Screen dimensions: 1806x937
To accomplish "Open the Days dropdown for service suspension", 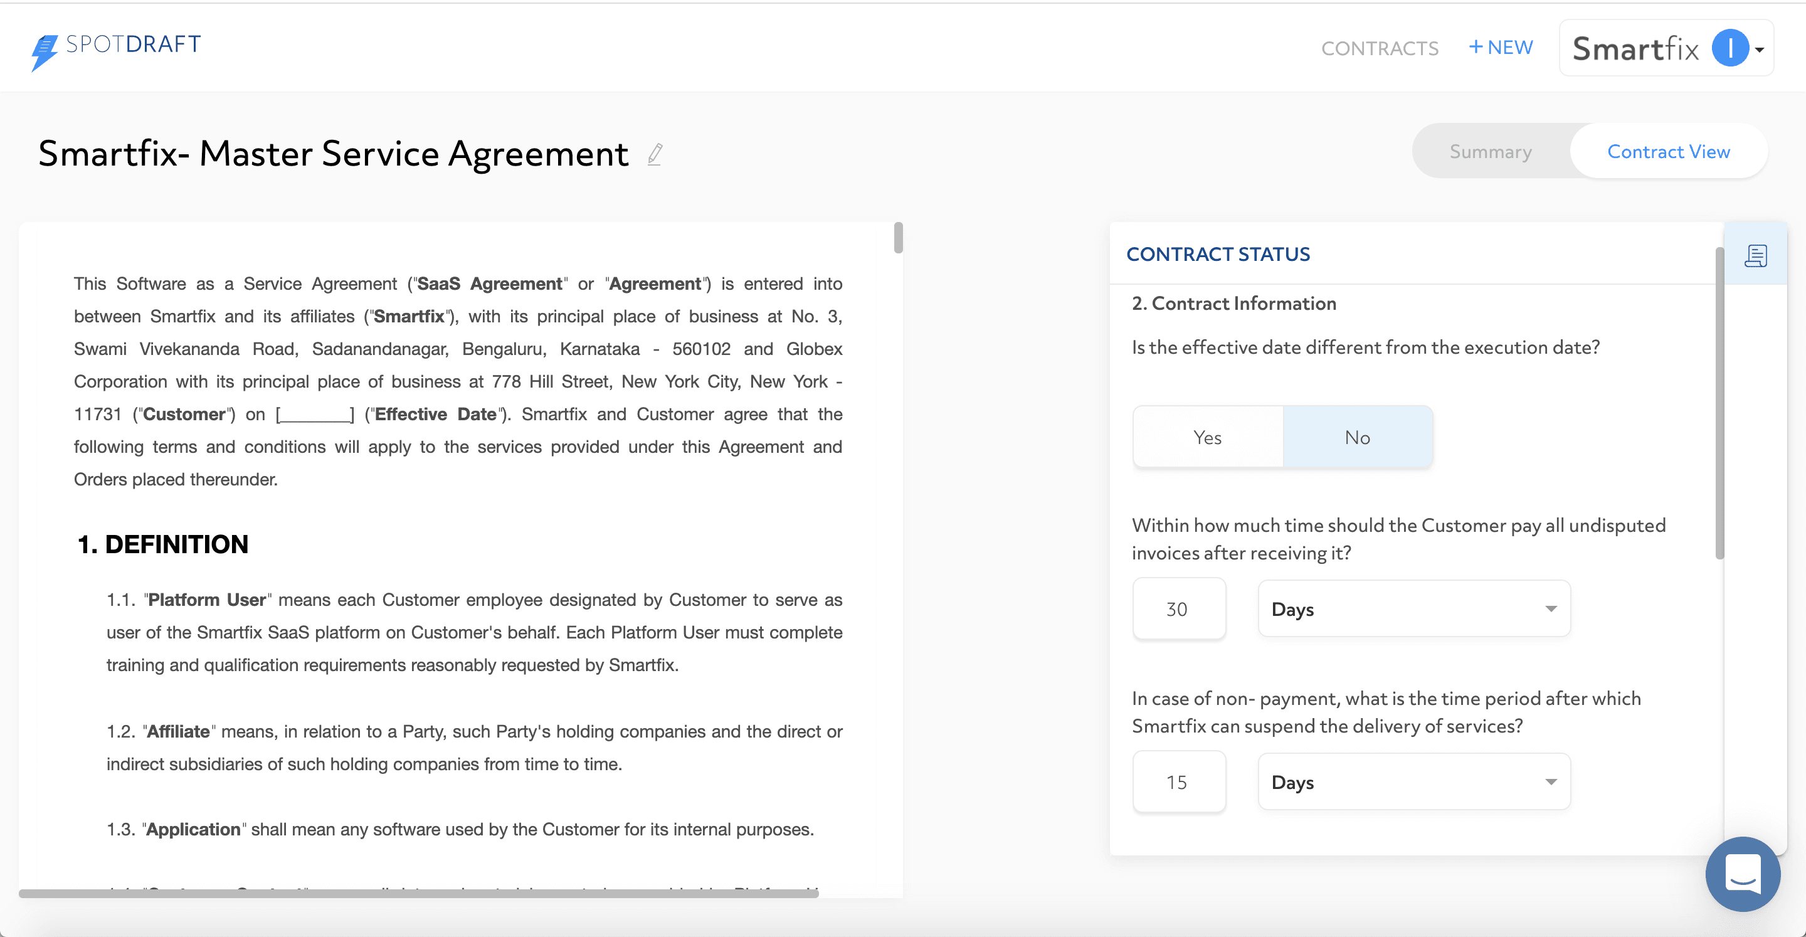I will pyautogui.click(x=1414, y=782).
